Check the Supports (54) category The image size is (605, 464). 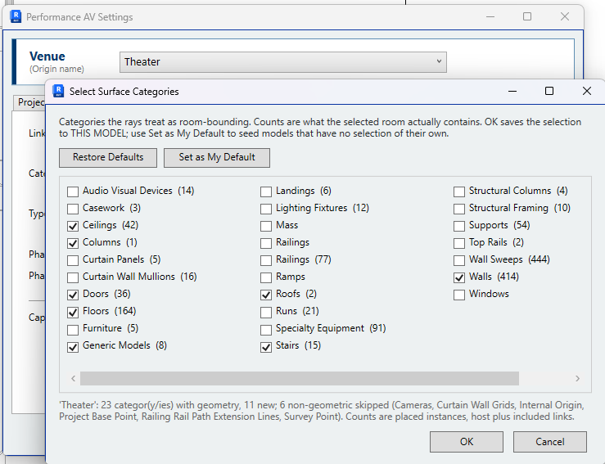[x=459, y=226]
